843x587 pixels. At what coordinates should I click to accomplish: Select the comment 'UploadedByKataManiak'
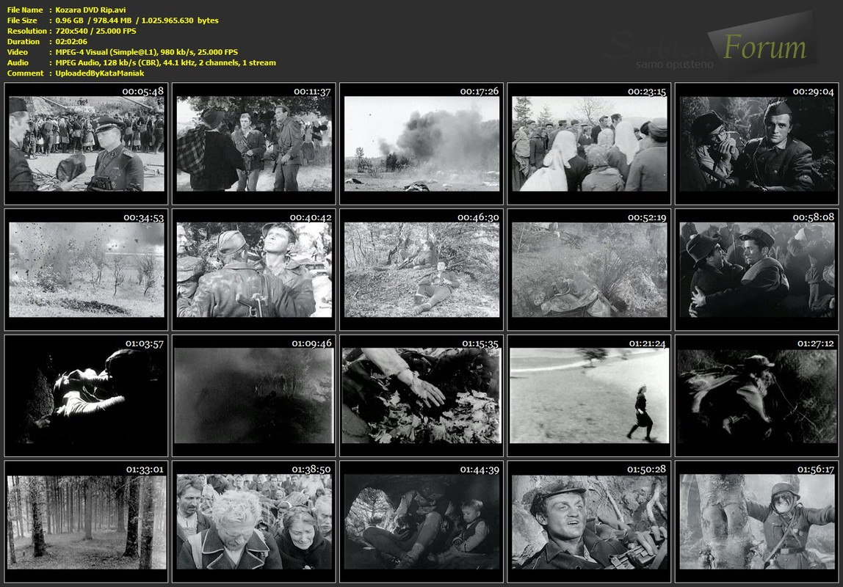99,73
